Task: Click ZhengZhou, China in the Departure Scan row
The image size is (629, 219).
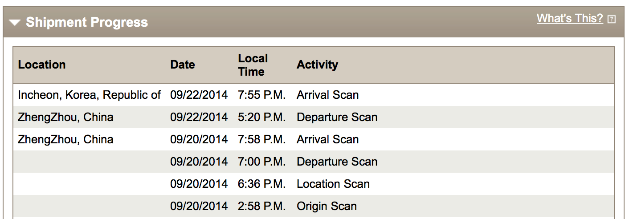Action: tap(65, 117)
